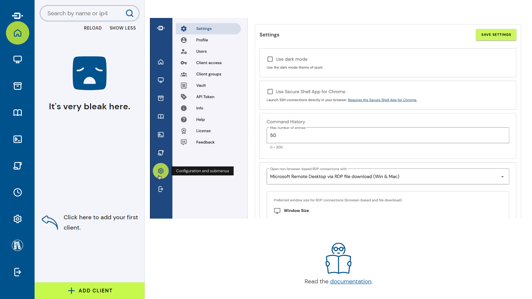Click the logout icon at sidebar bottom
The image size is (532, 299).
(18, 272)
